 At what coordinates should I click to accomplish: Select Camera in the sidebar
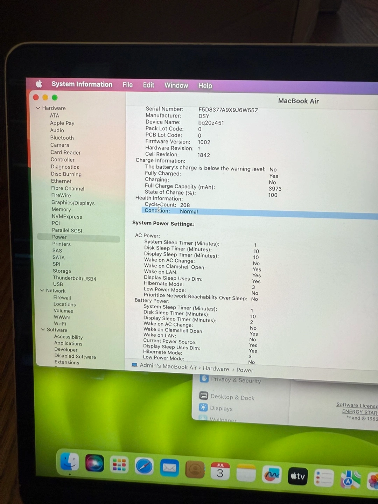[60, 145]
